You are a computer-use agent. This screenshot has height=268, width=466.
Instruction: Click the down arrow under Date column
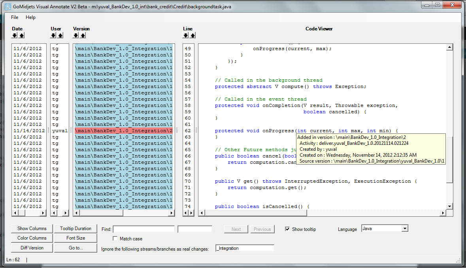15,36
